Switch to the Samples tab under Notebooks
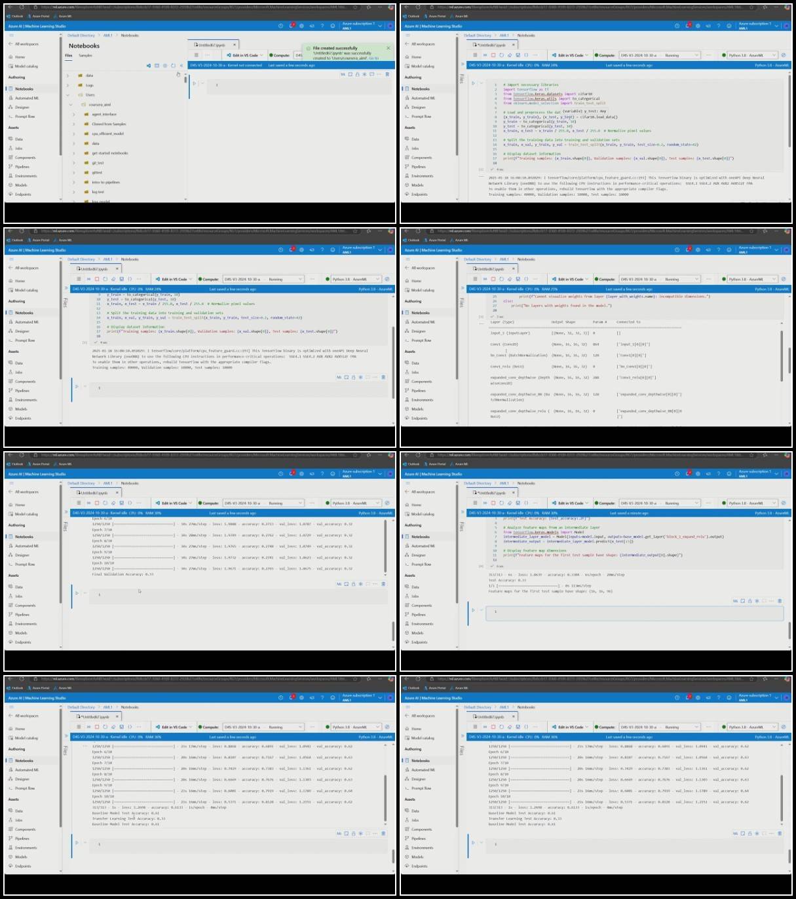This screenshot has height=899, width=796. pyautogui.click(x=85, y=56)
